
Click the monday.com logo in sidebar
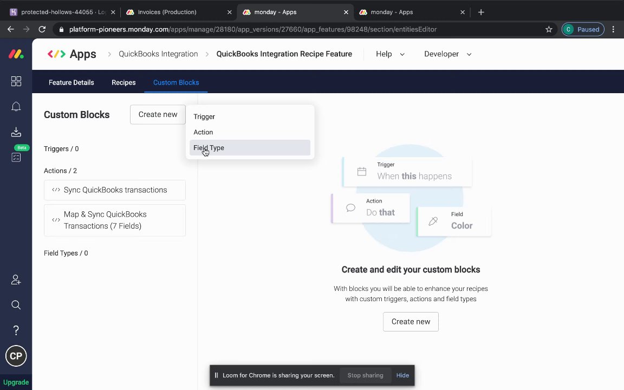click(16, 54)
